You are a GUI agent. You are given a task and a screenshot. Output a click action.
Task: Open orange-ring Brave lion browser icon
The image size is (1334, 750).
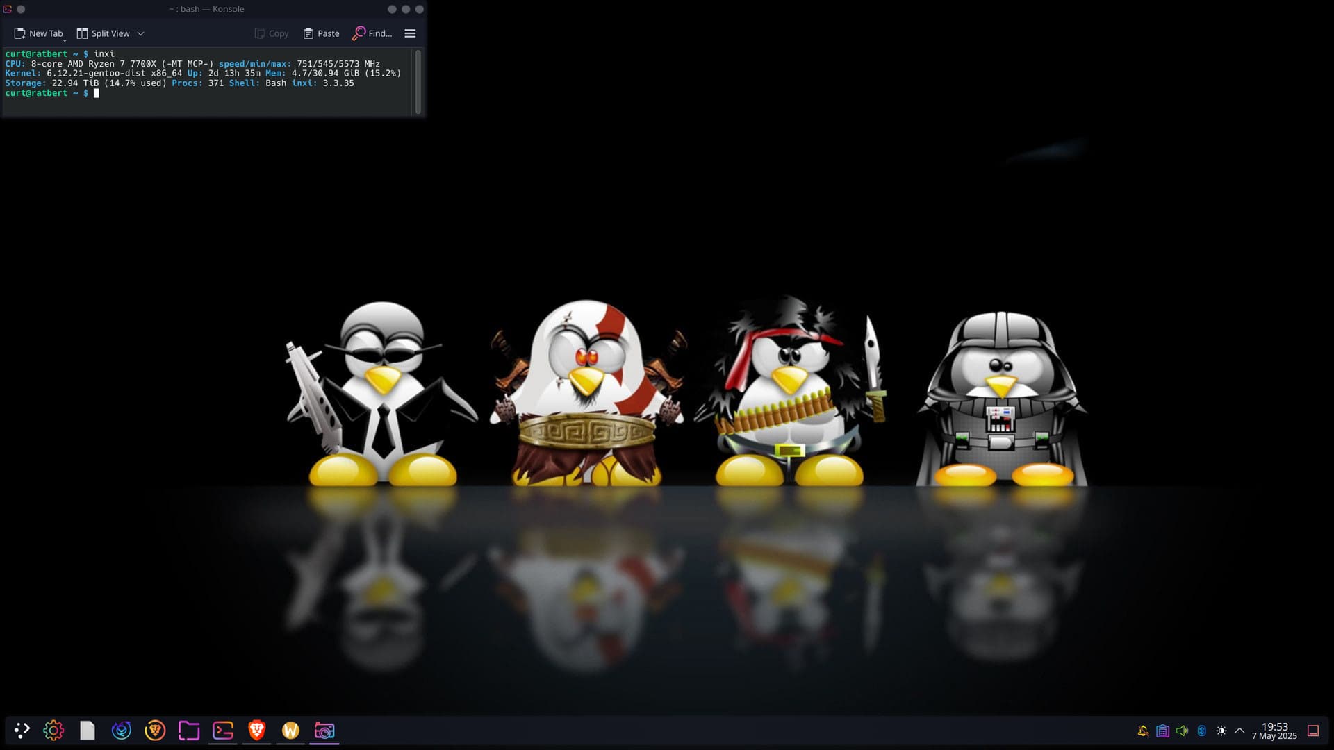(155, 731)
